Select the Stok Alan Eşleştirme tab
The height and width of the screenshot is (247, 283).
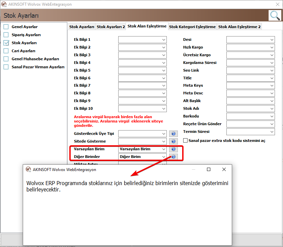click(147, 26)
